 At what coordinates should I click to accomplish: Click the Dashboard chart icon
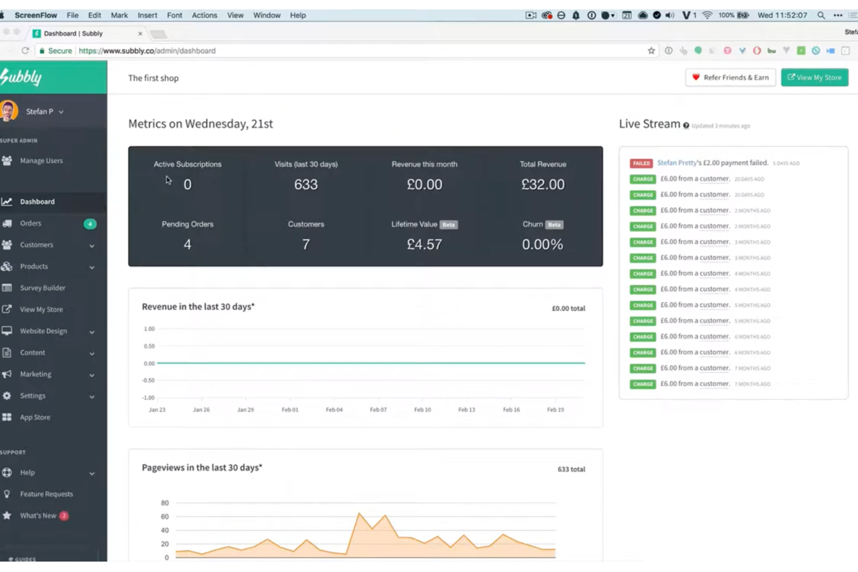coord(7,202)
